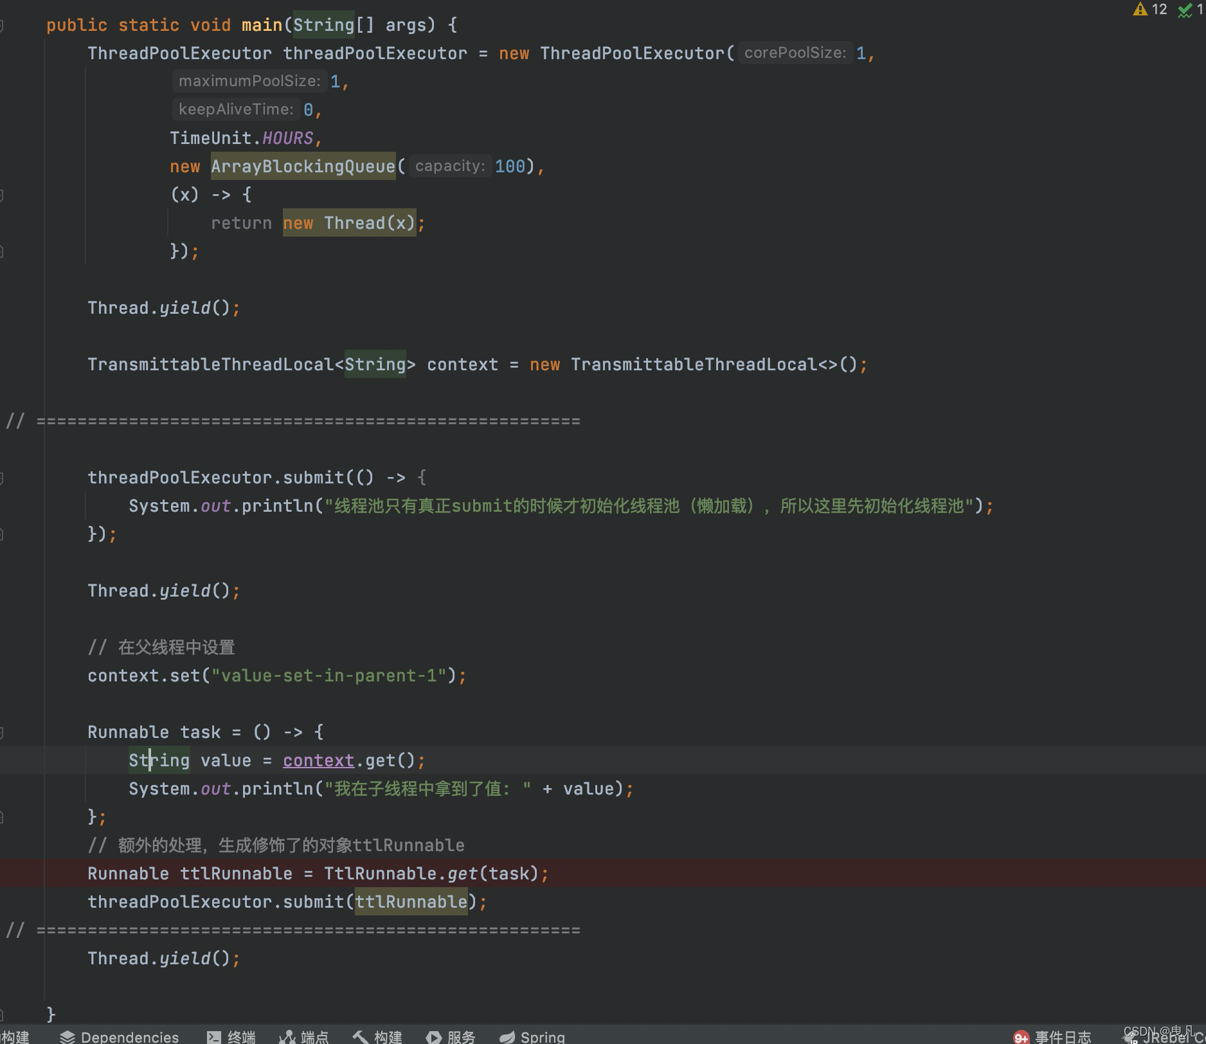Screen dimensions: 1206x1044
Task: Open the 端点 endpoints tab
Action: coord(303,1036)
